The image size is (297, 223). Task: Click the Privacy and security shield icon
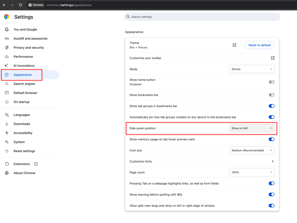tap(7, 48)
